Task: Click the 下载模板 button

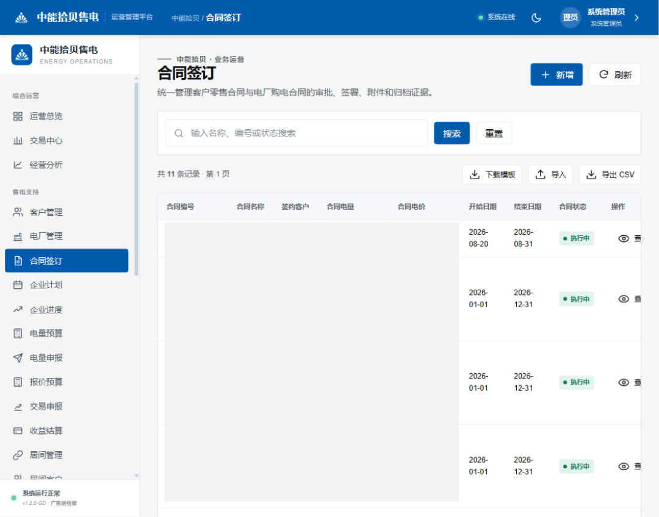Action: pyautogui.click(x=492, y=174)
